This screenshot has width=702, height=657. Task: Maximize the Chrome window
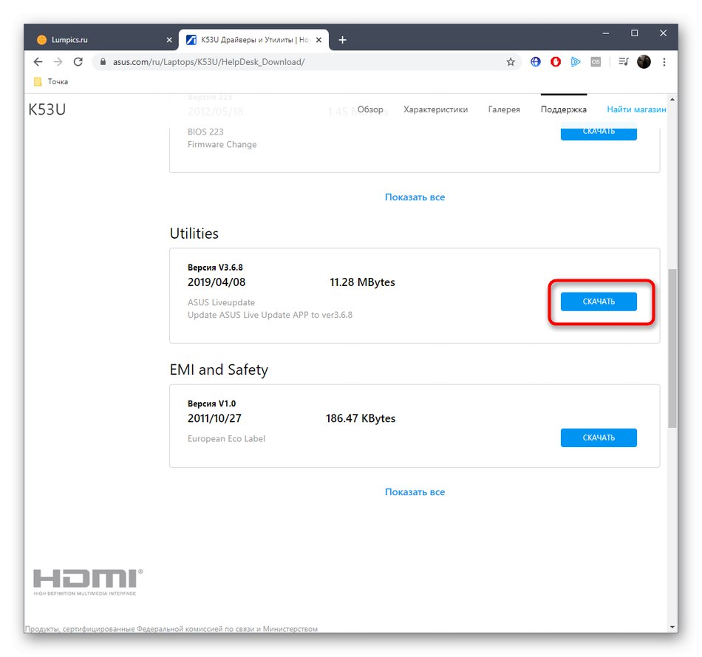click(635, 33)
